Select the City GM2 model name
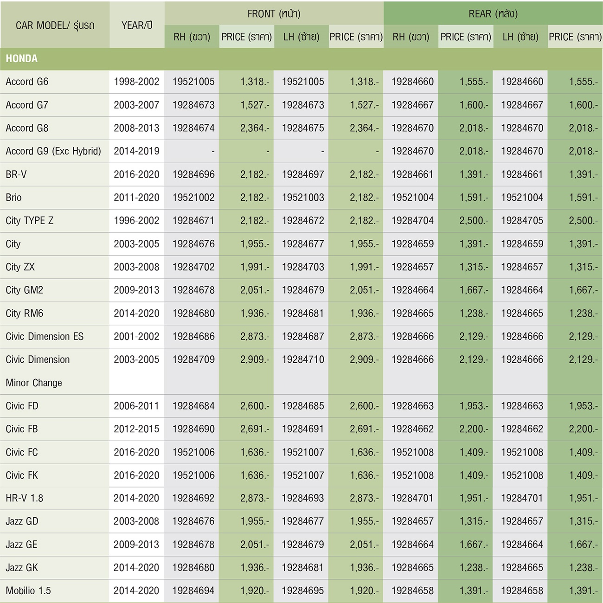 pyautogui.click(x=25, y=290)
